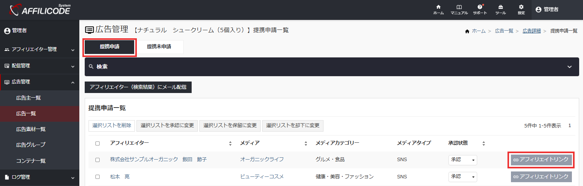Open 広告一覧 in sidebar
Viewport: 583px width, 186px height.
[x=39, y=114]
